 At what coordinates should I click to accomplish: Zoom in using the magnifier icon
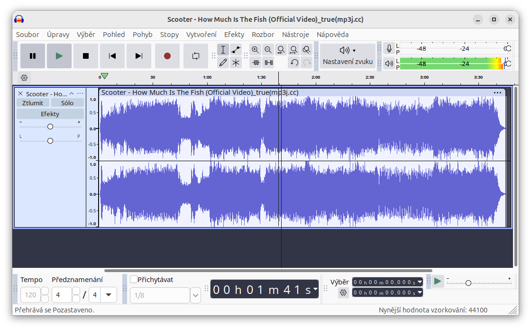[x=256, y=49]
